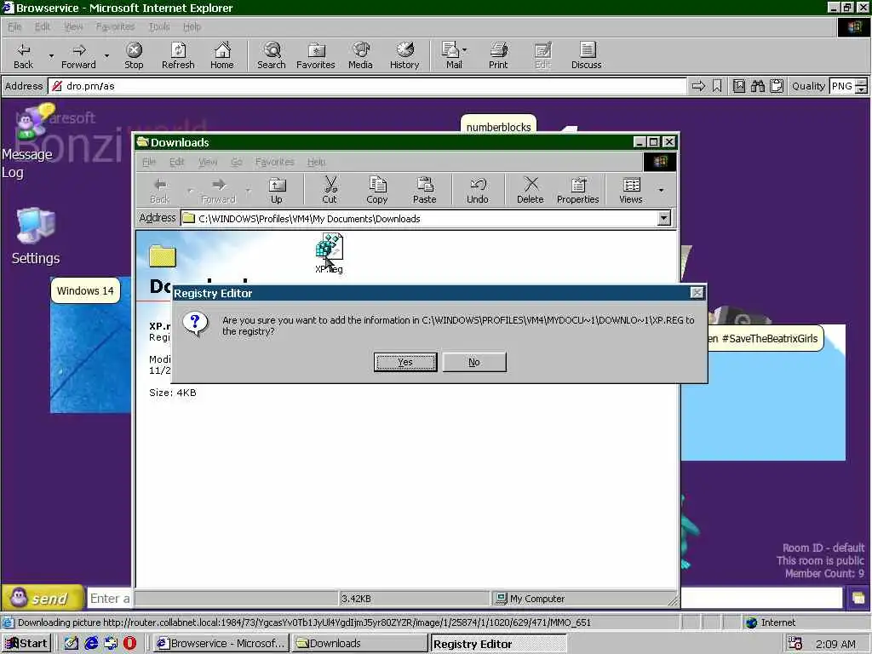Screen dimensions: 872x654
Task: Click the Downloads address path field
Action: [420, 218]
